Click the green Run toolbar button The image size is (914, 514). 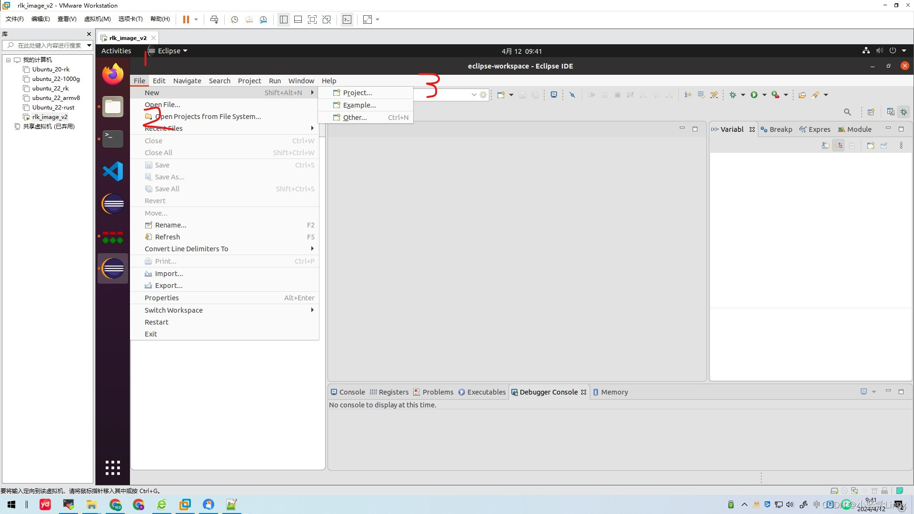click(754, 95)
